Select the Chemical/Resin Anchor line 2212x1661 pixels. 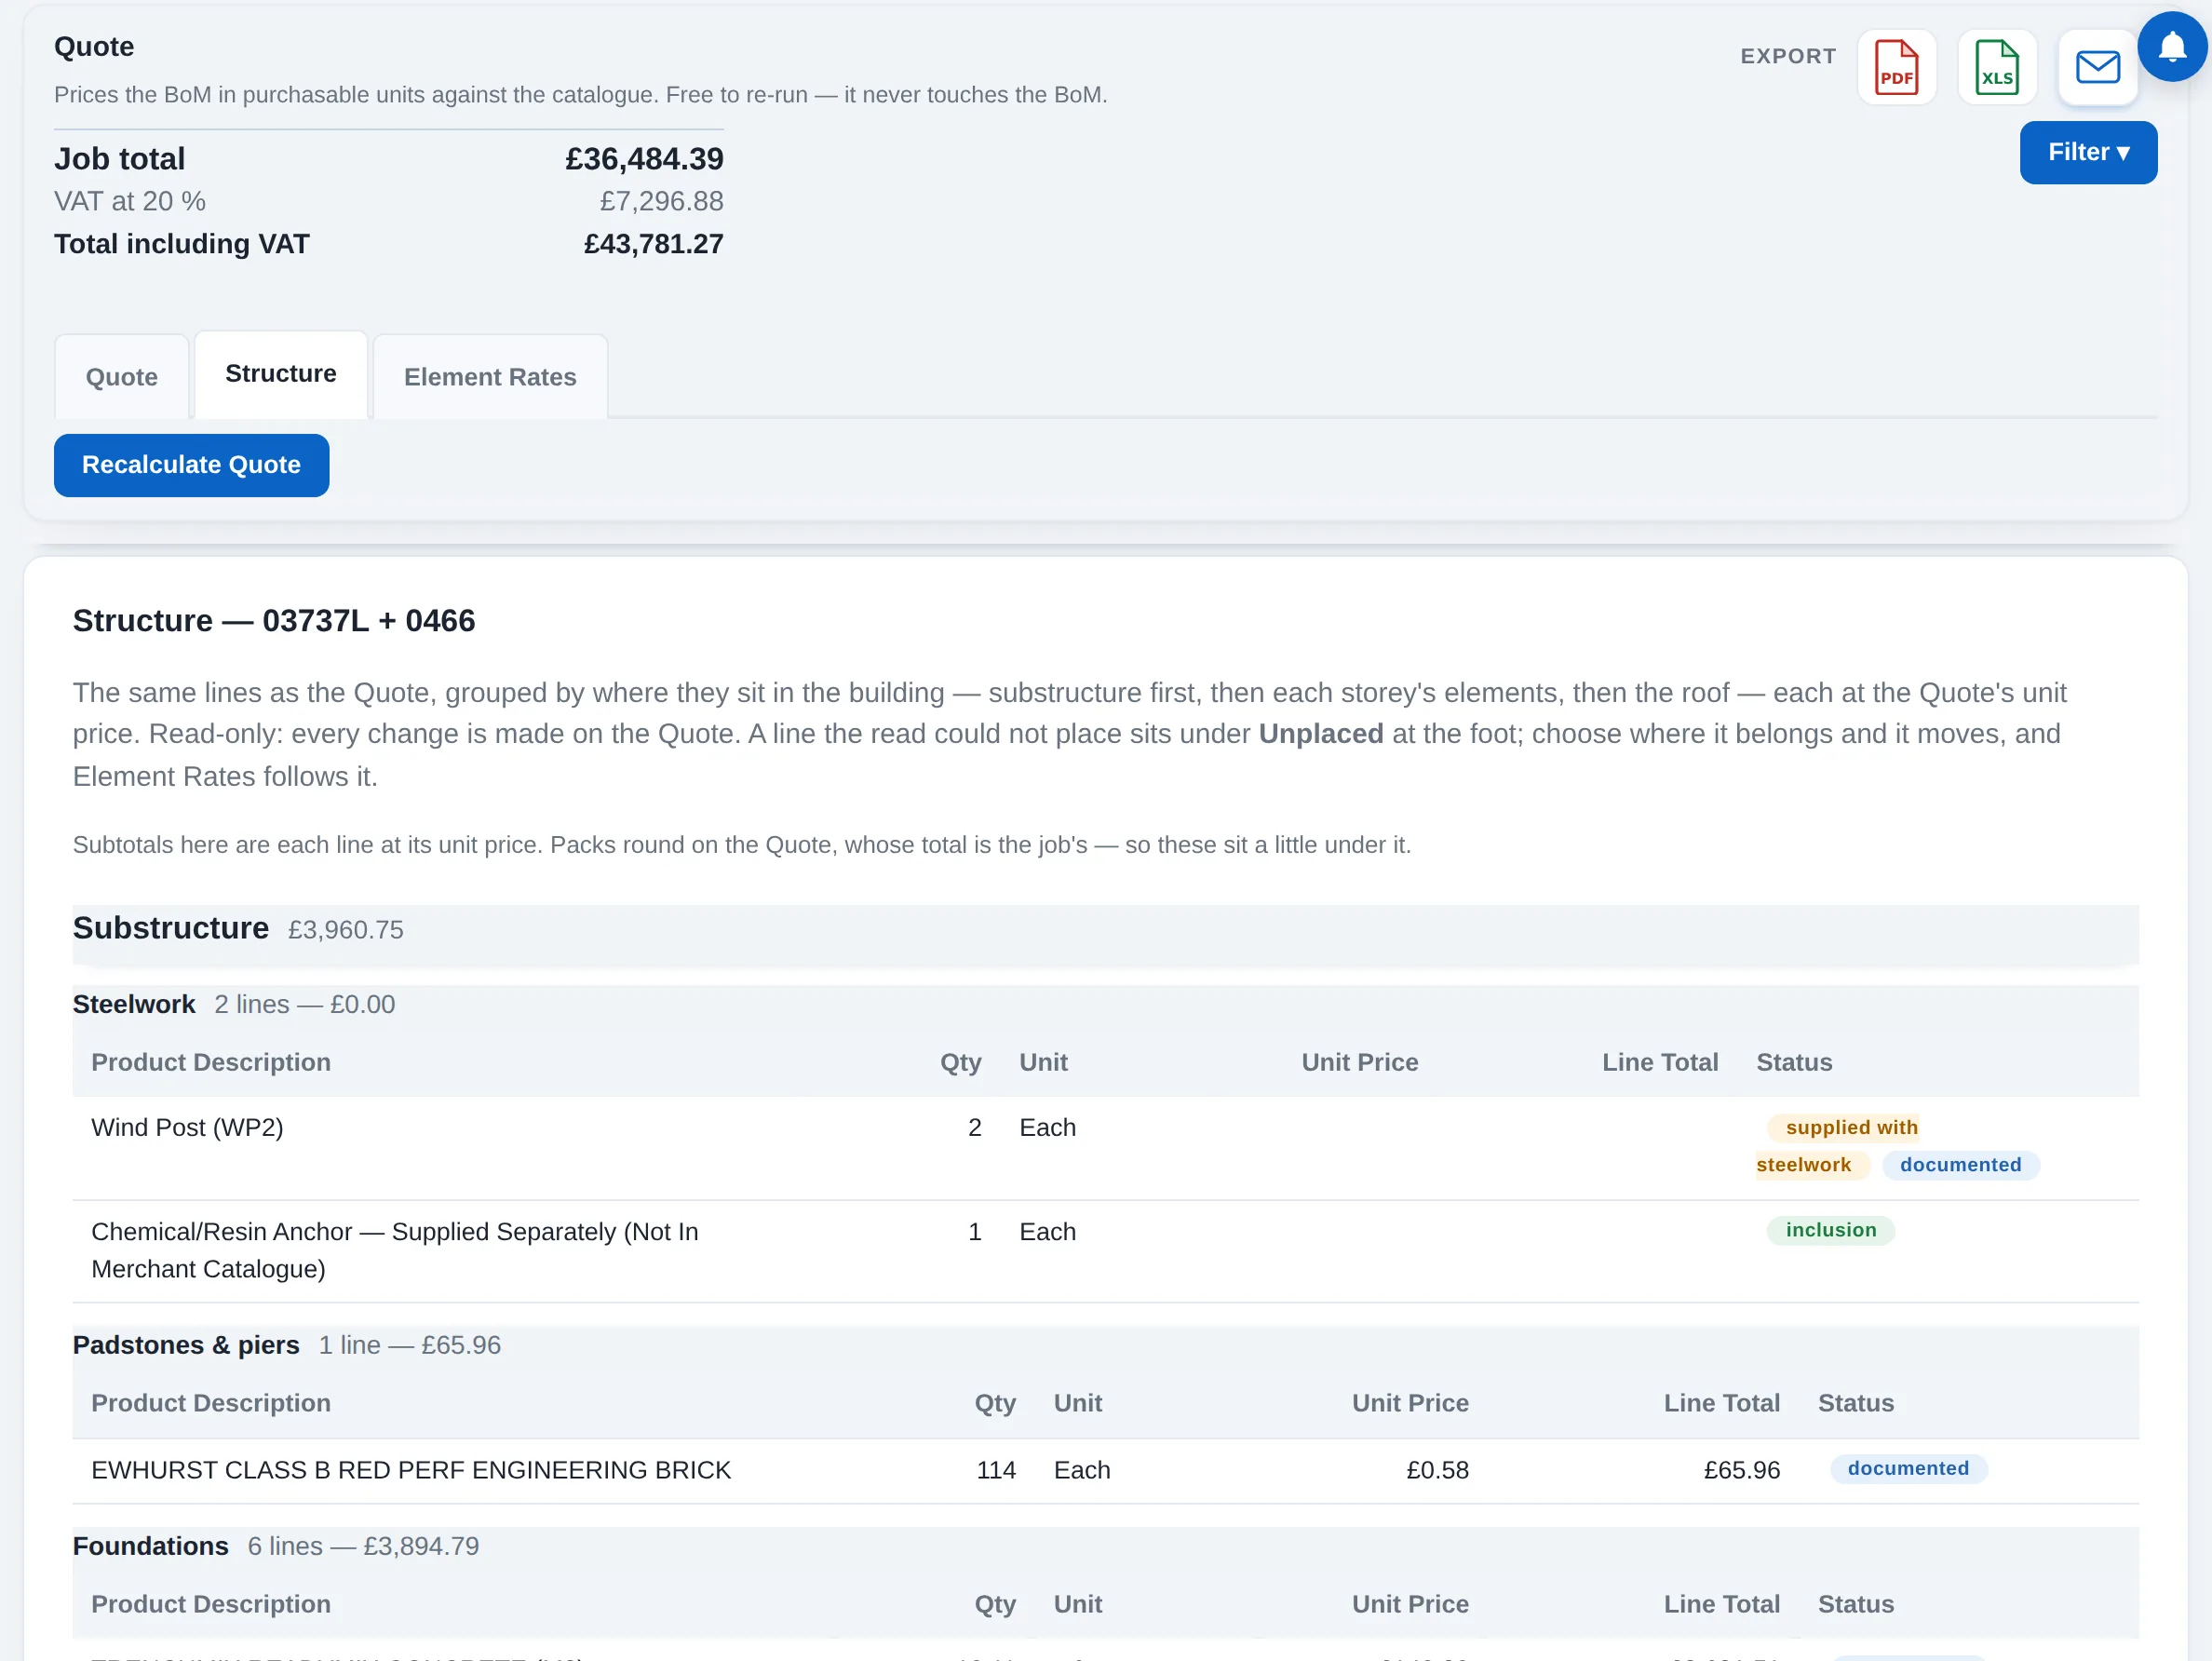(x=1105, y=1251)
